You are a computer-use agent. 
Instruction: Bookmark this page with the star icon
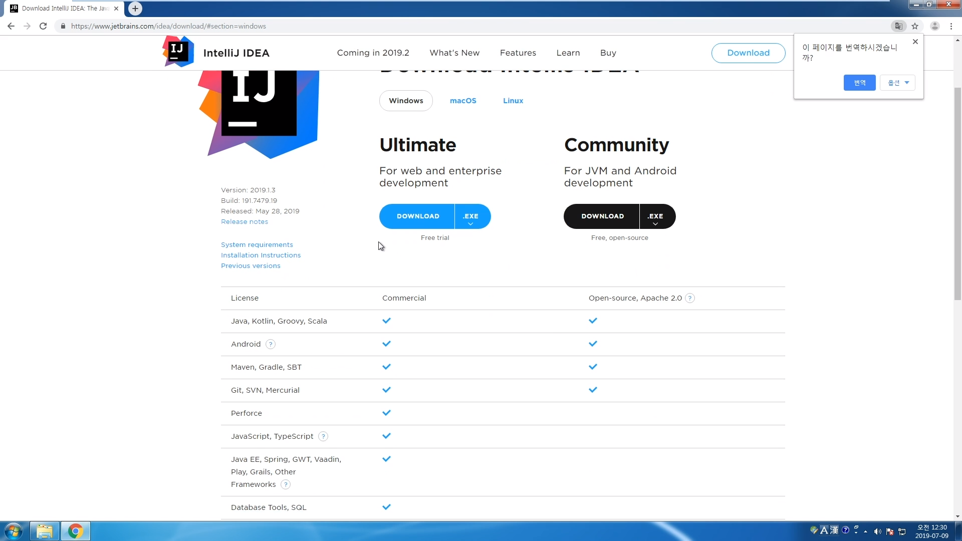pyautogui.click(x=915, y=26)
